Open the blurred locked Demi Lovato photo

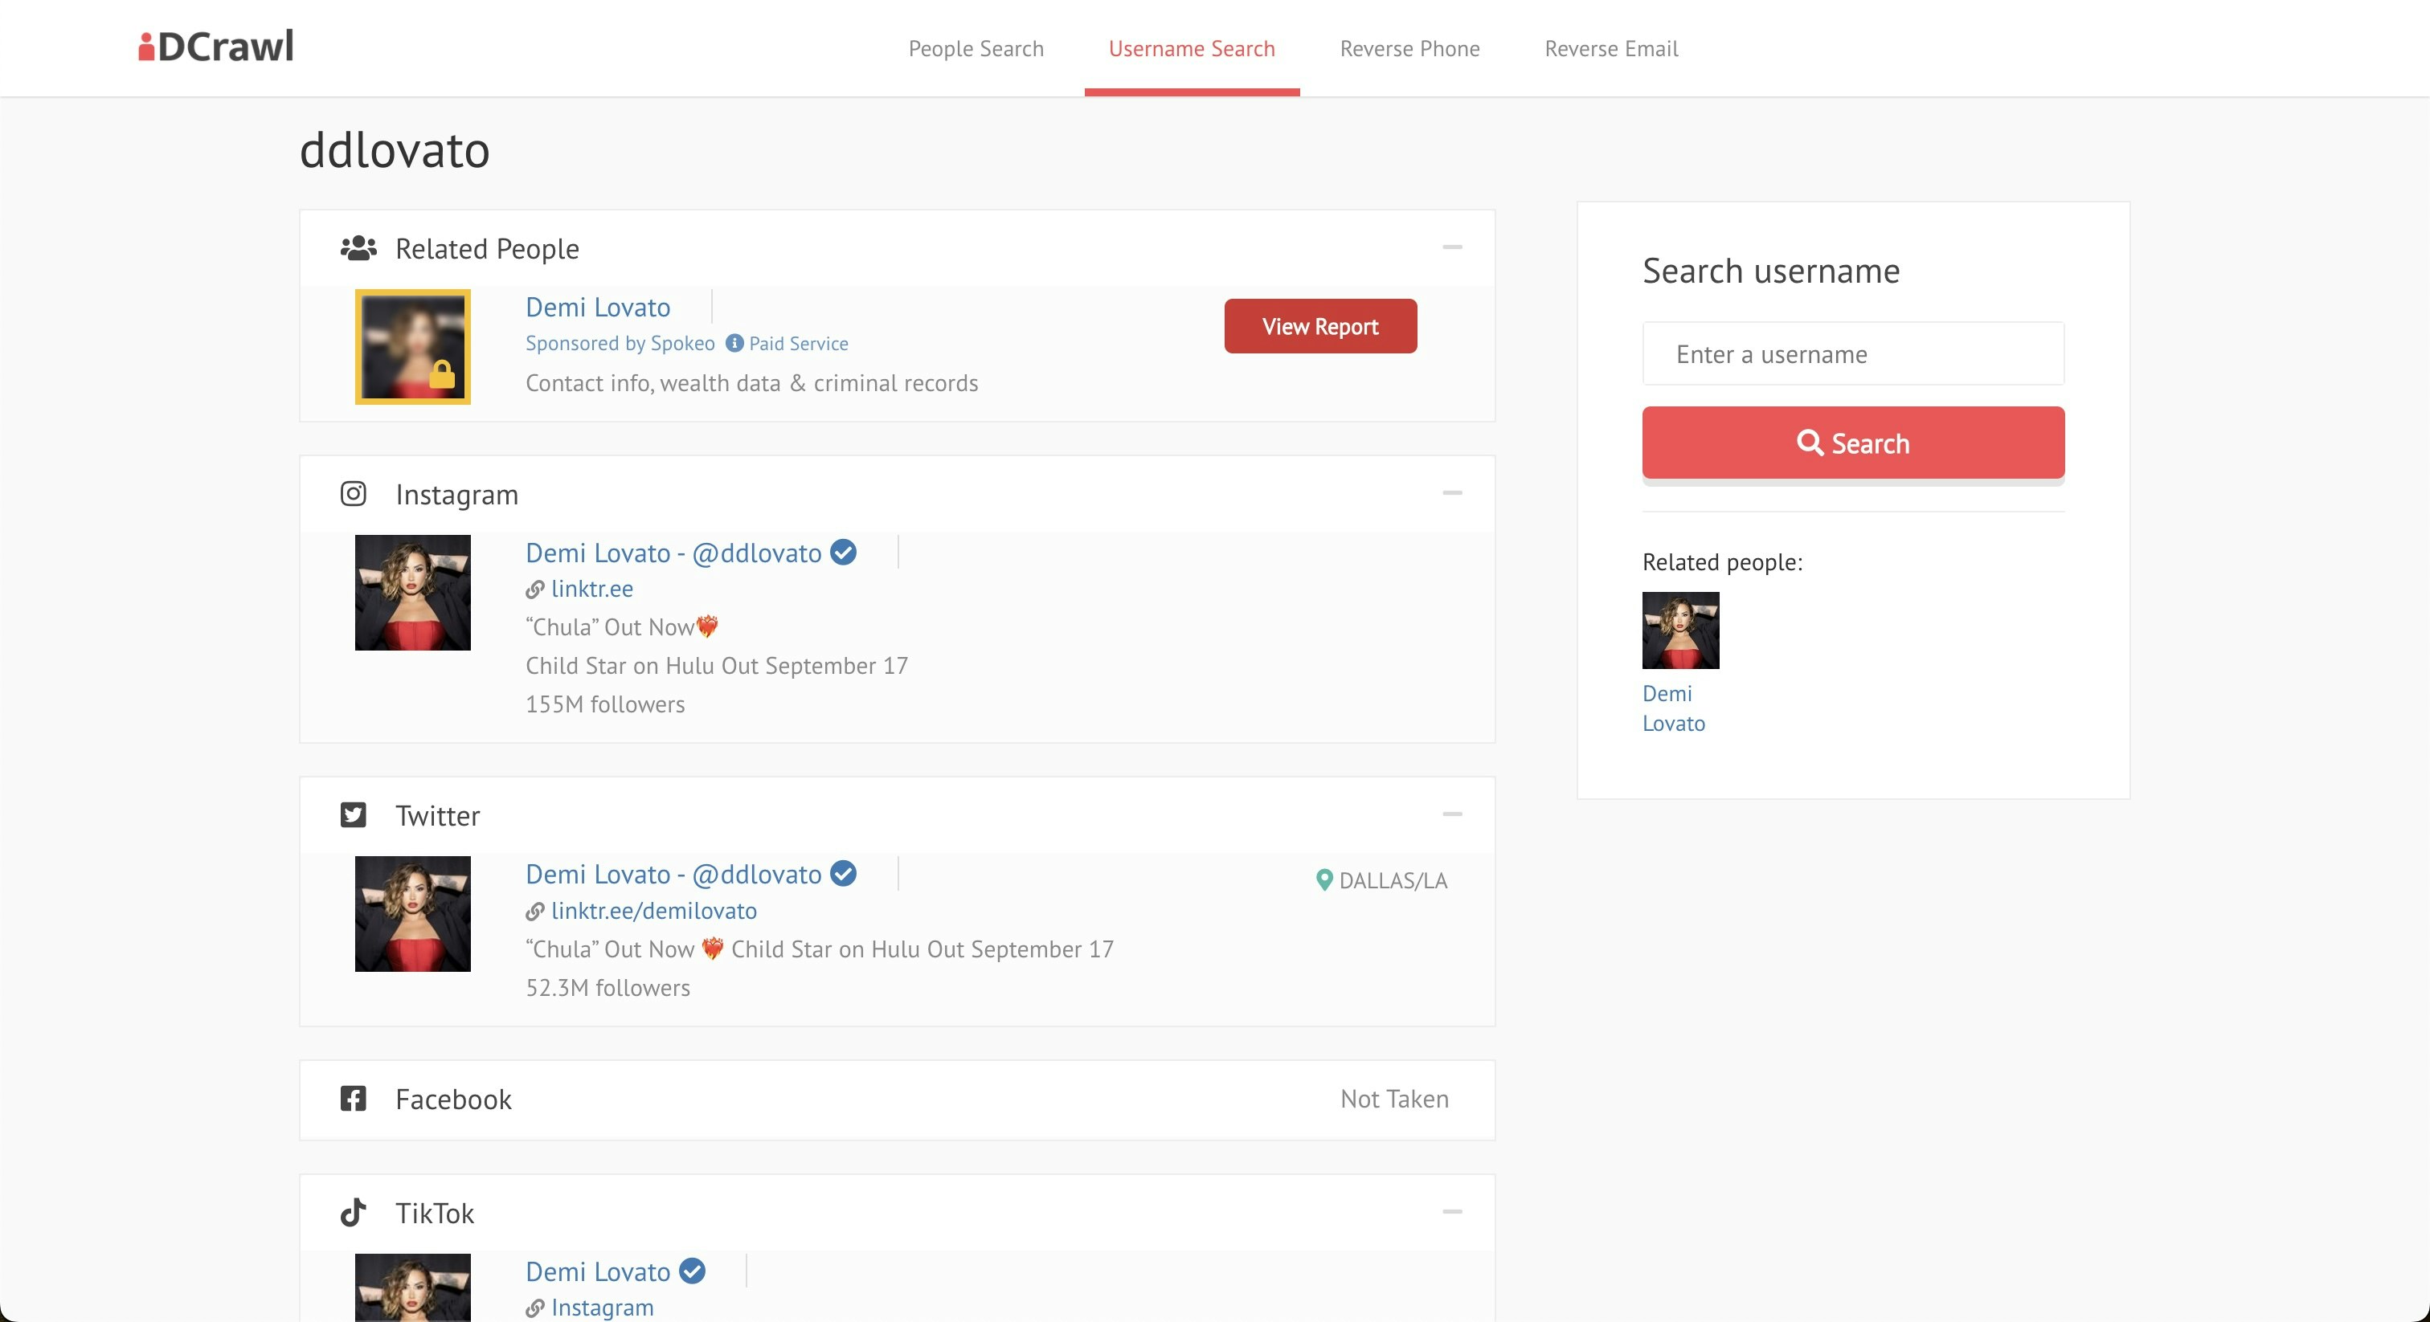(x=412, y=347)
